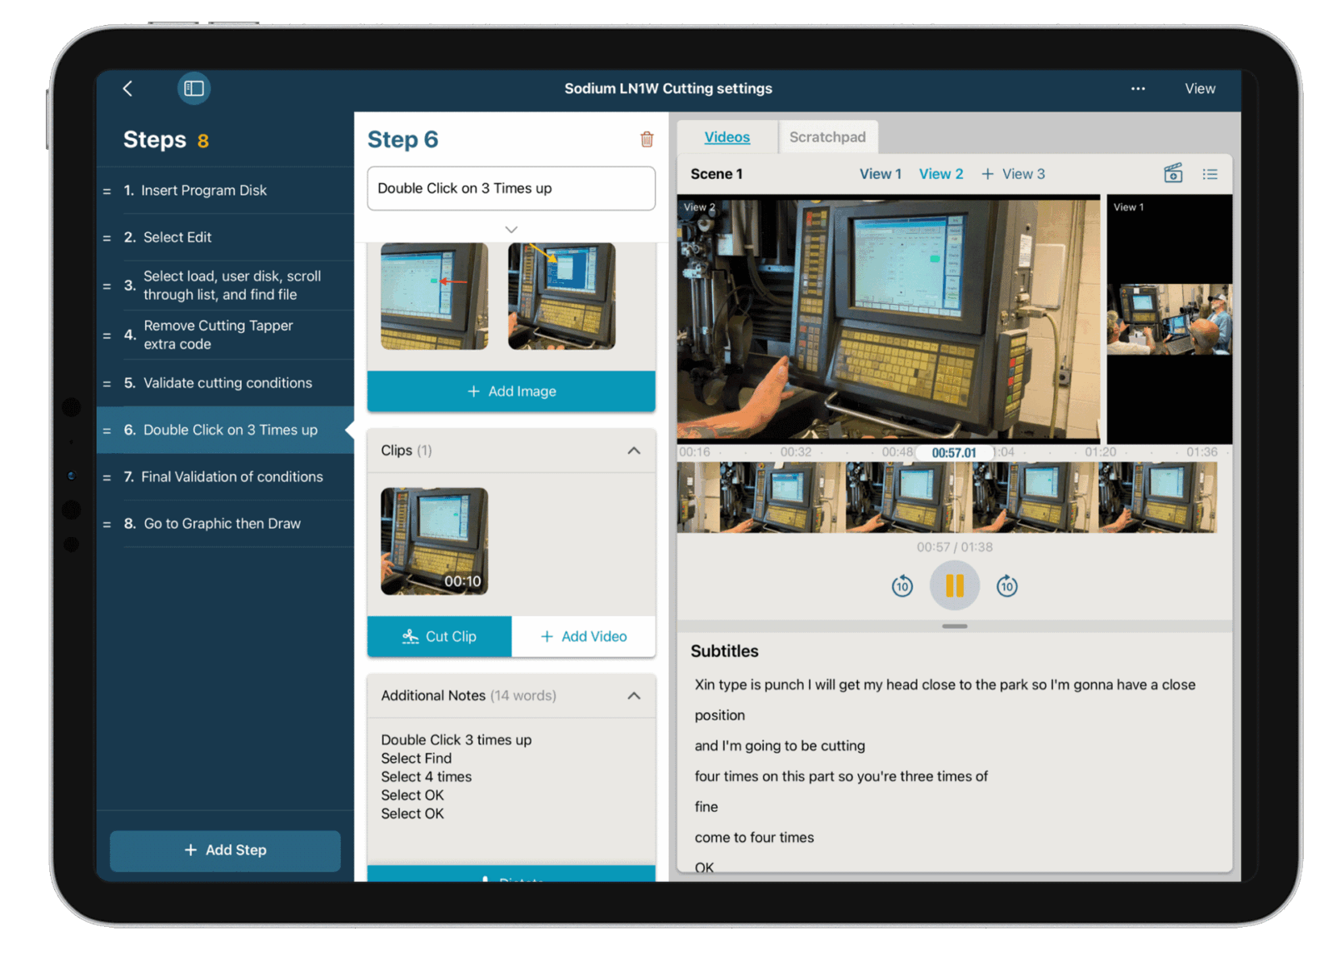Open the three-dot more options menu
Screen dimensions: 1333x961
pyautogui.click(x=1137, y=88)
